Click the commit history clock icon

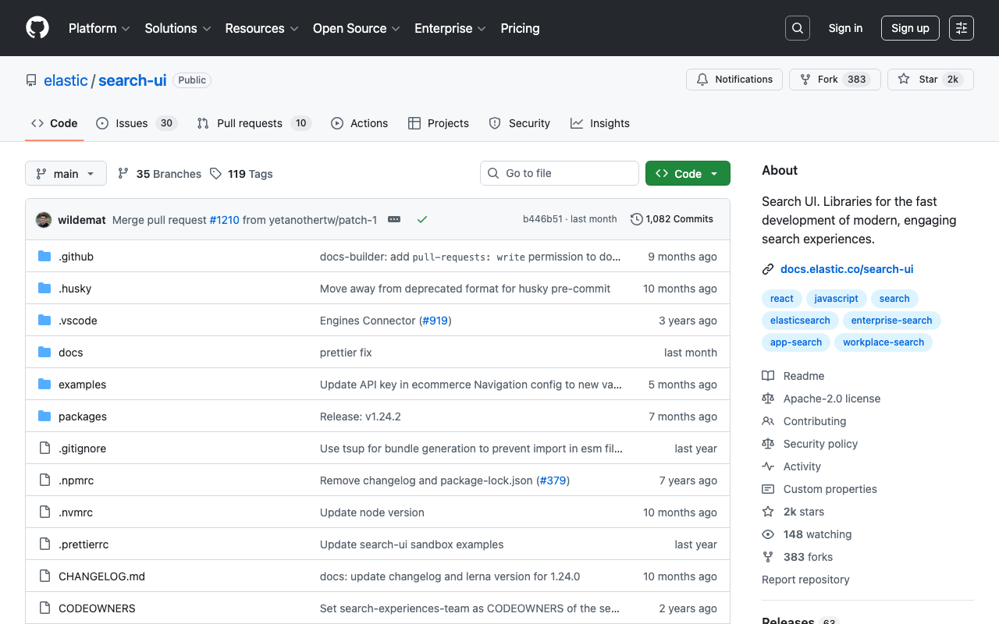click(635, 219)
